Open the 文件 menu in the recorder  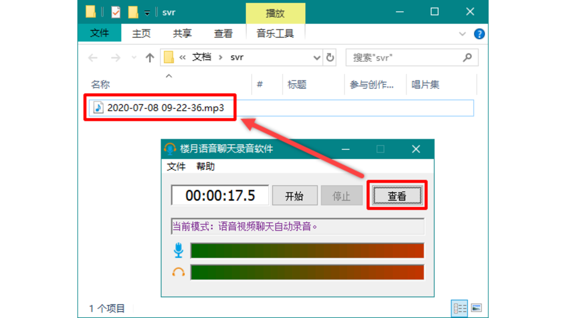pos(176,167)
